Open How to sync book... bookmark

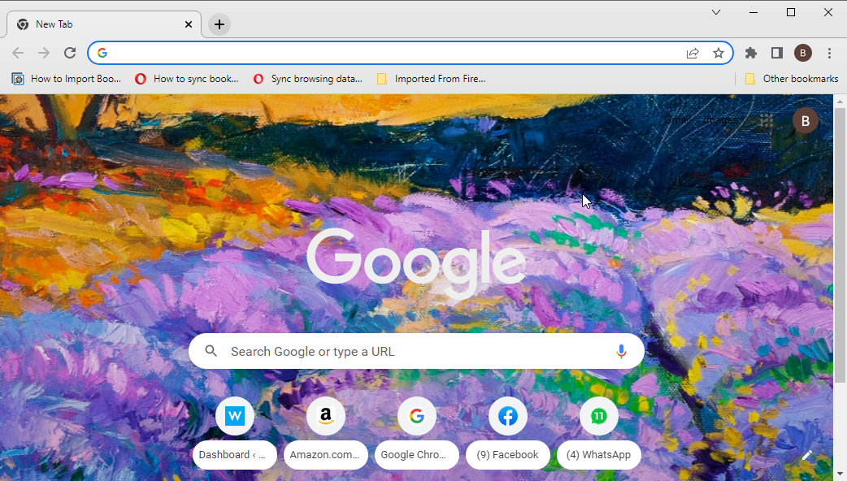pos(187,79)
